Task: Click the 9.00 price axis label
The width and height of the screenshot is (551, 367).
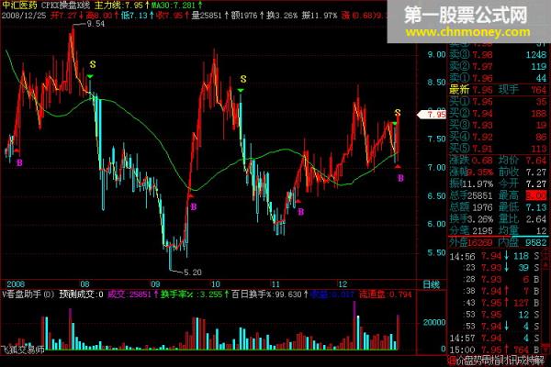Action: point(436,54)
